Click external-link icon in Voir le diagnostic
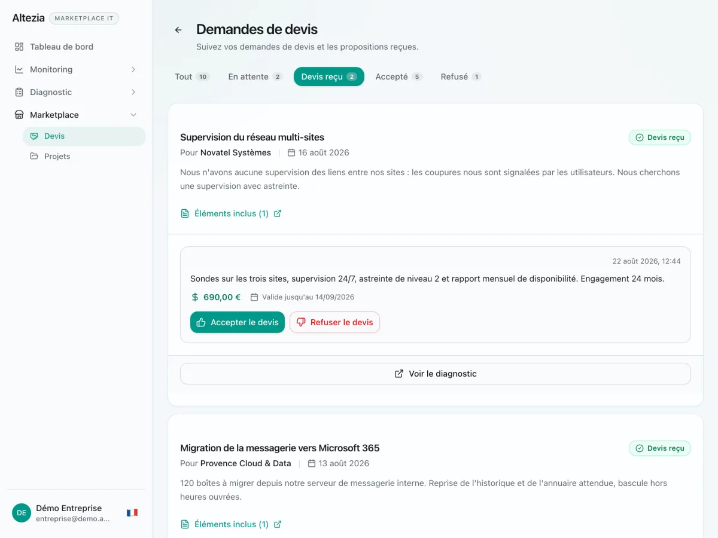The width and height of the screenshot is (718, 538). tap(399, 374)
